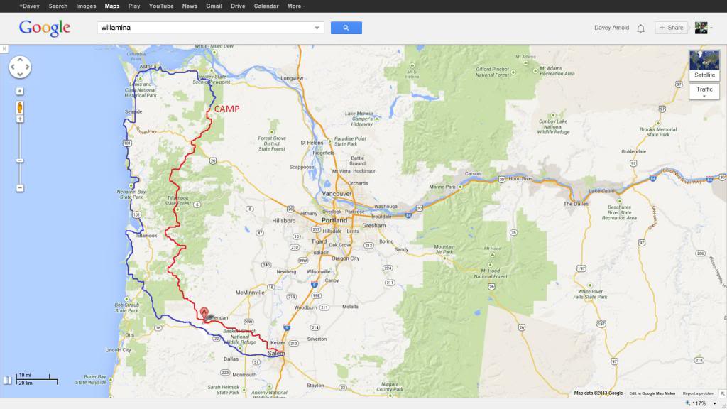Open the More menu in top bar
The height and width of the screenshot is (409, 727).
tap(296, 6)
